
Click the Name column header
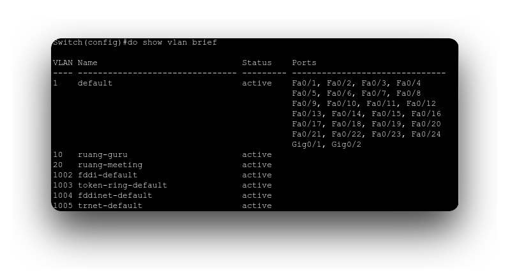(87, 63)
